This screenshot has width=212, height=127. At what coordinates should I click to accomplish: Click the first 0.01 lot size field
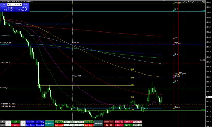8,123
